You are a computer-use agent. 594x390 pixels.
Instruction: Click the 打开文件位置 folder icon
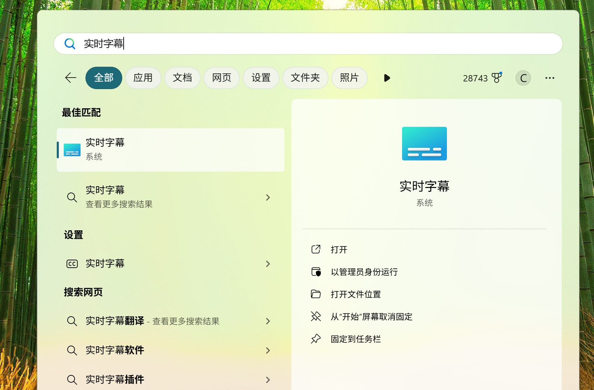(x=316, y=294)
